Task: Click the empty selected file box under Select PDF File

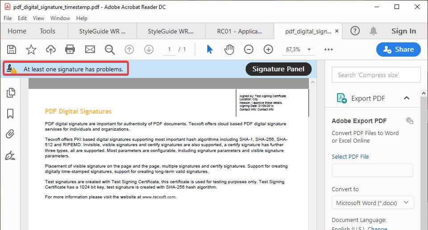Action: point(372,170)
